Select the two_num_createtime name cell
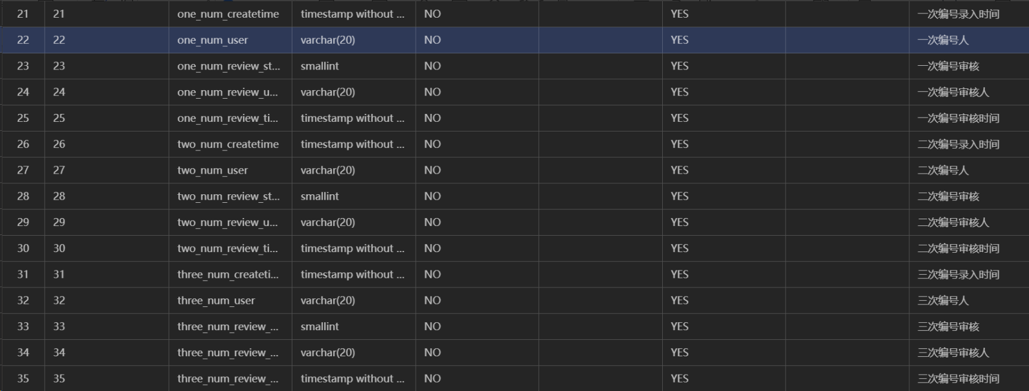 (230, 144)
